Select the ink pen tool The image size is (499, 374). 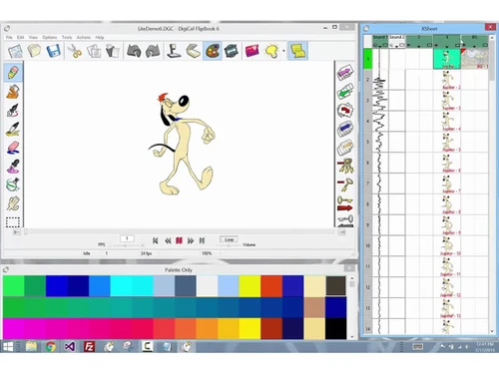[13, 111]
